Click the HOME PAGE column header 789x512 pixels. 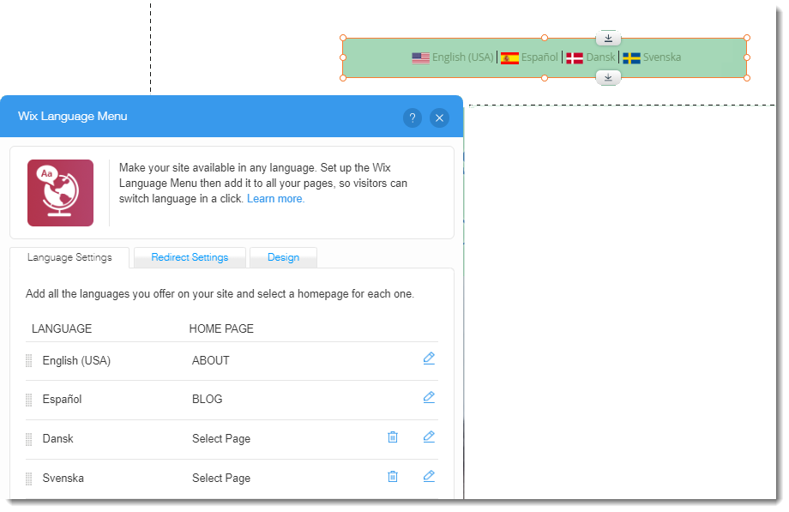click(x=221, y=328)
